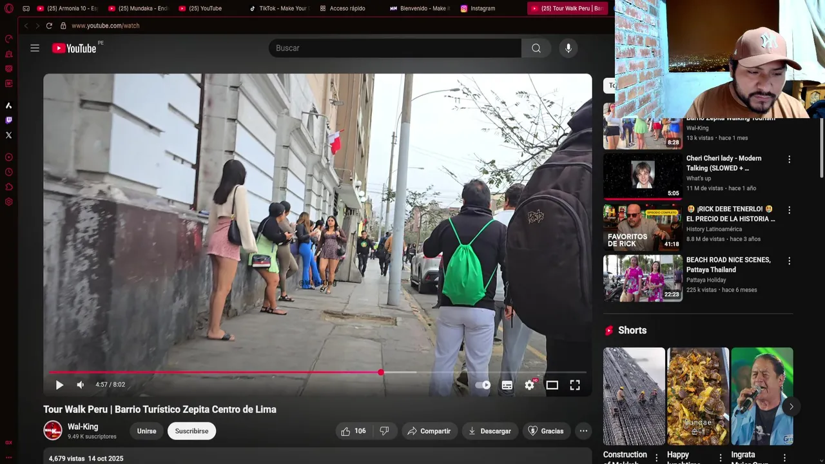Click the magnifier search button
This screenshot has width=825, height=464.
click(536, 48)
